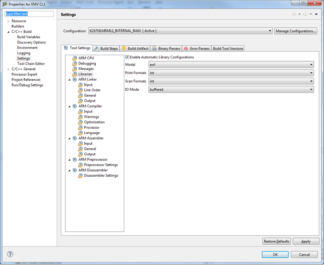Switch to the Binary Parsers tab
This screenshot has height=265, width=324.
pos(166,49)
